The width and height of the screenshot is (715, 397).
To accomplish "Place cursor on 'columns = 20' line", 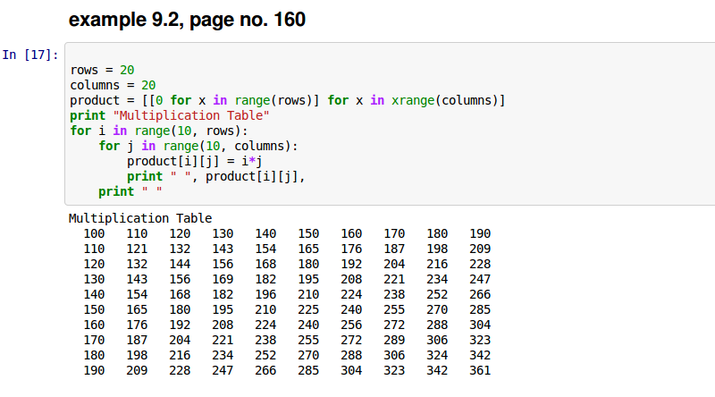I will 113,85.
